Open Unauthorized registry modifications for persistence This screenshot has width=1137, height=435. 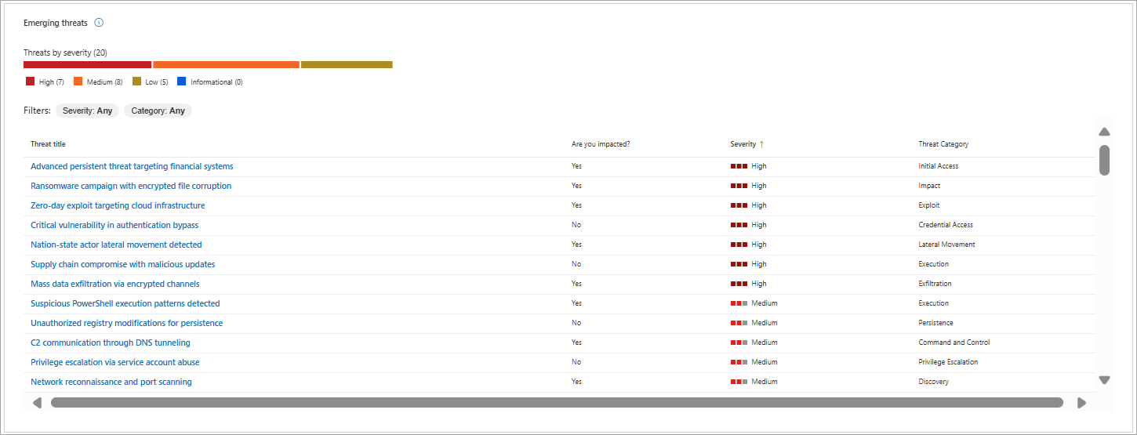click(x=127, y=323)
